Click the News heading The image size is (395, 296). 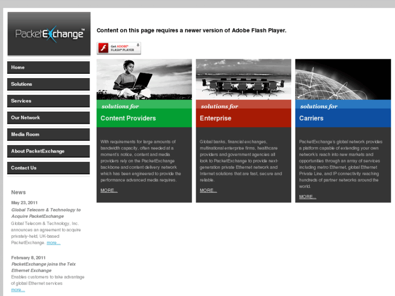pyautogui.click(x=18, y=192)
